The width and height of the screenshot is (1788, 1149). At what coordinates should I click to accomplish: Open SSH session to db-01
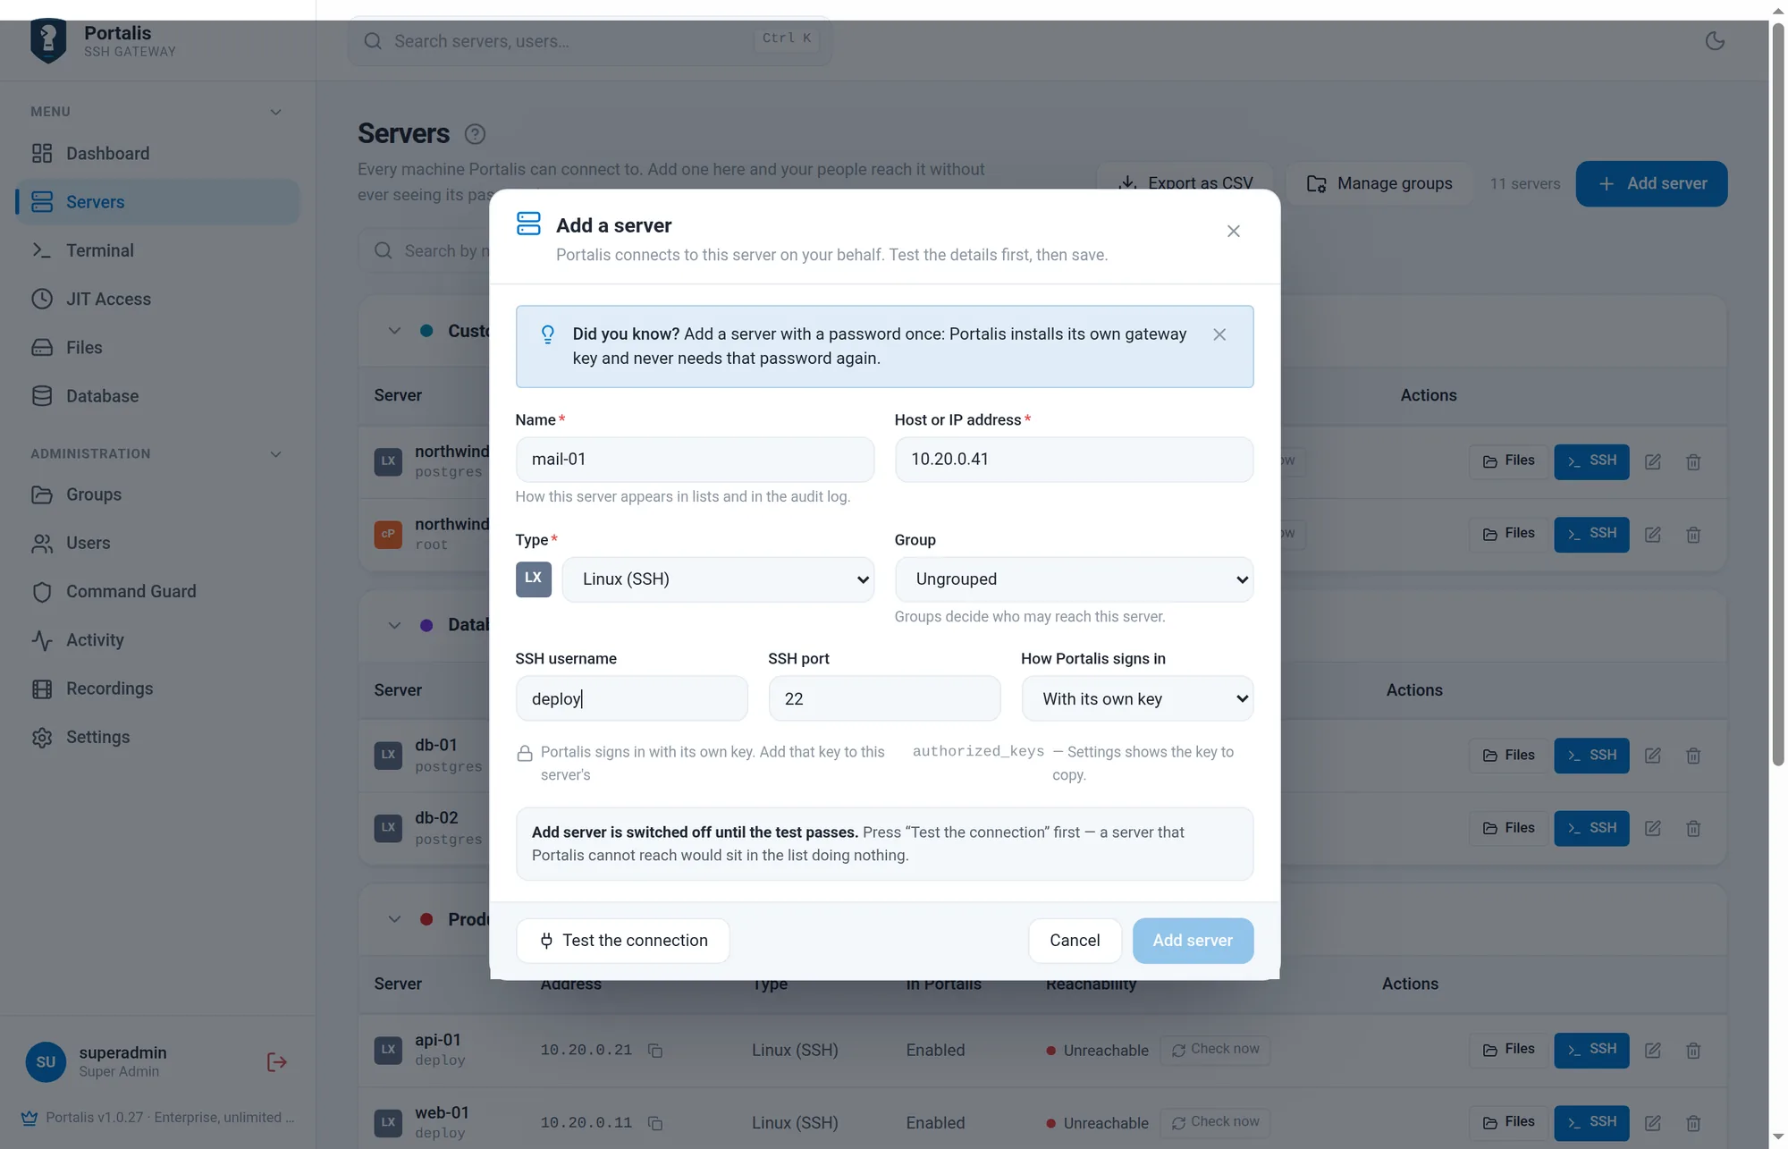(1591, 756)
